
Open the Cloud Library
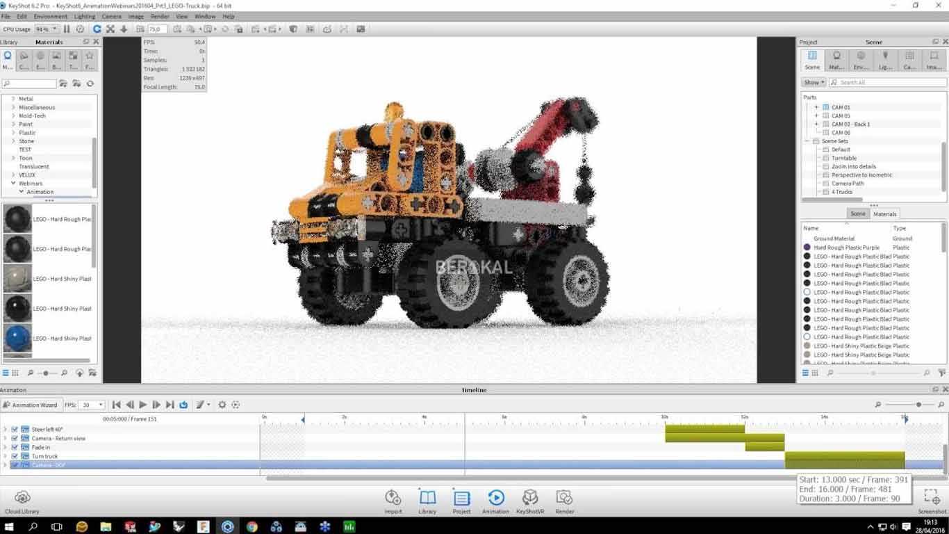point(22,499)
